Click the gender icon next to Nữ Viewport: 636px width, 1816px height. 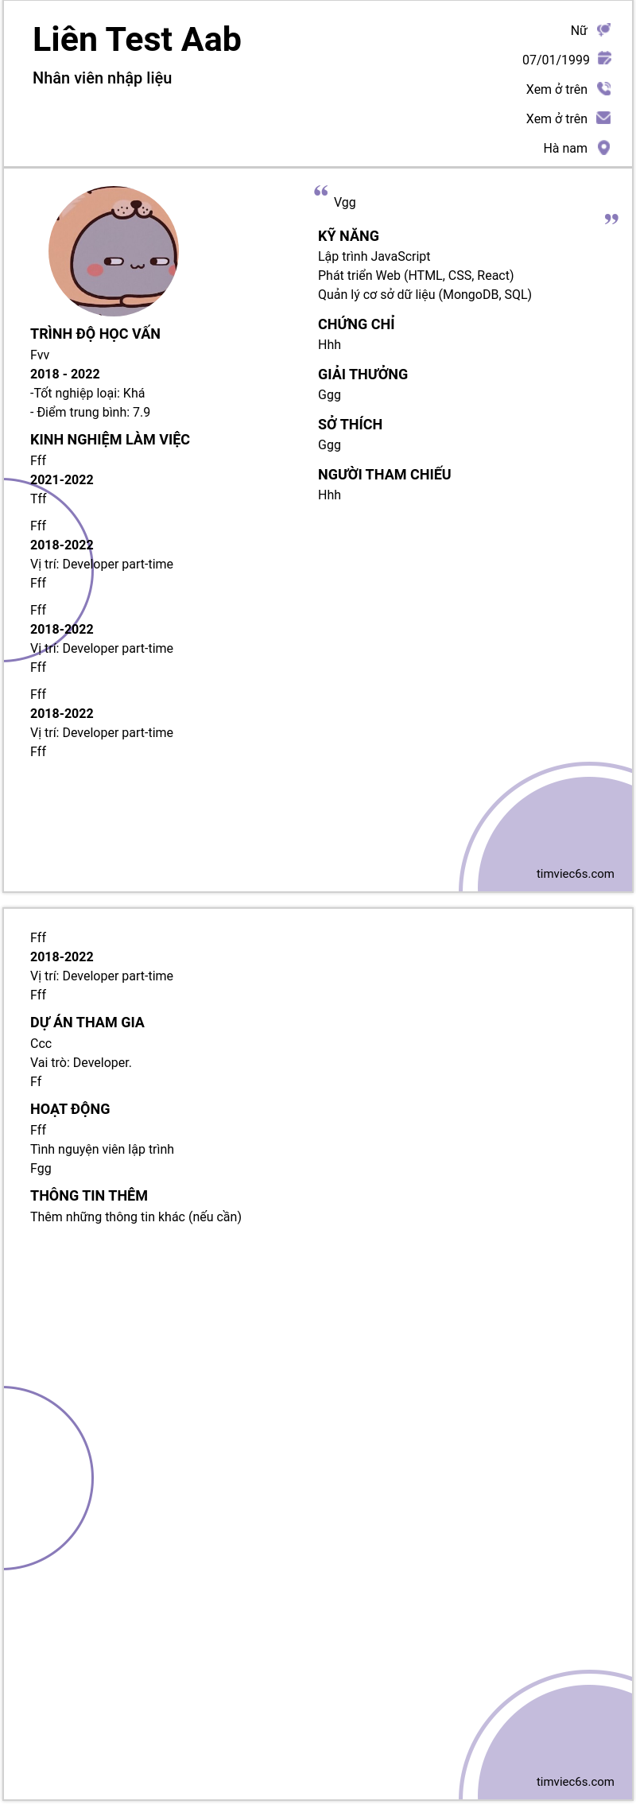(604, 30)
